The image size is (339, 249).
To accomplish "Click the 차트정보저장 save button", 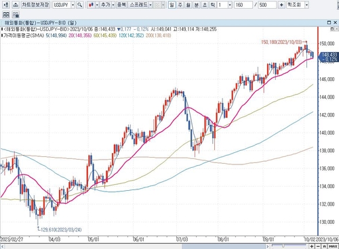I will [x=35, y=5].
